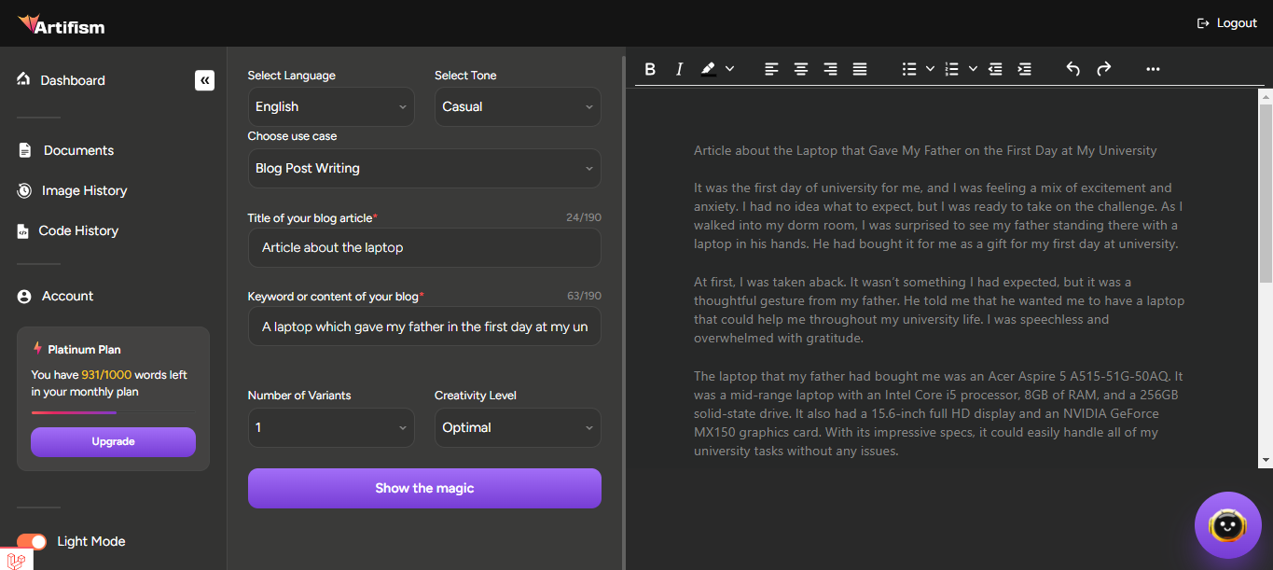1273x570 pixels.
Task: Go to Documents in sidebar
Action: pyautogui.click(x=78, y=151)
